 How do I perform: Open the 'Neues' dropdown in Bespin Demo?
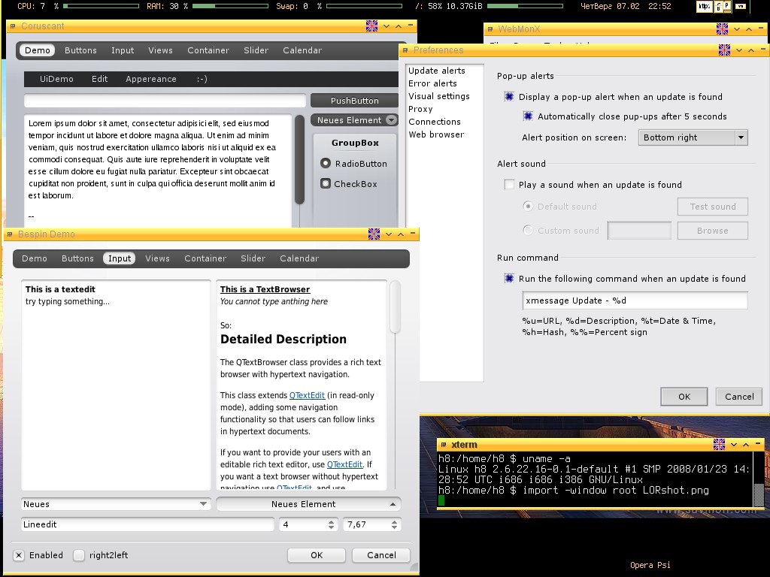click(x=116, y=504)
